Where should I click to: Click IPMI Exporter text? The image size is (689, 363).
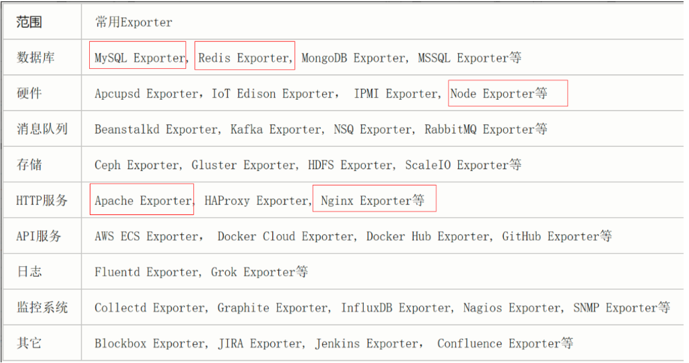click(395, 93)
